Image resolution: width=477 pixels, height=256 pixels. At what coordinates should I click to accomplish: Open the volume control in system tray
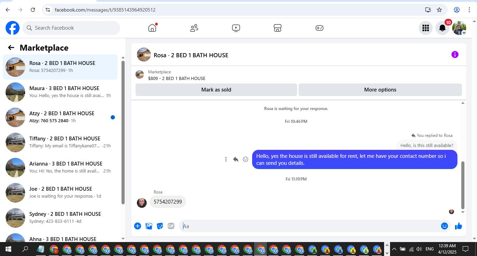coord(419,249)
